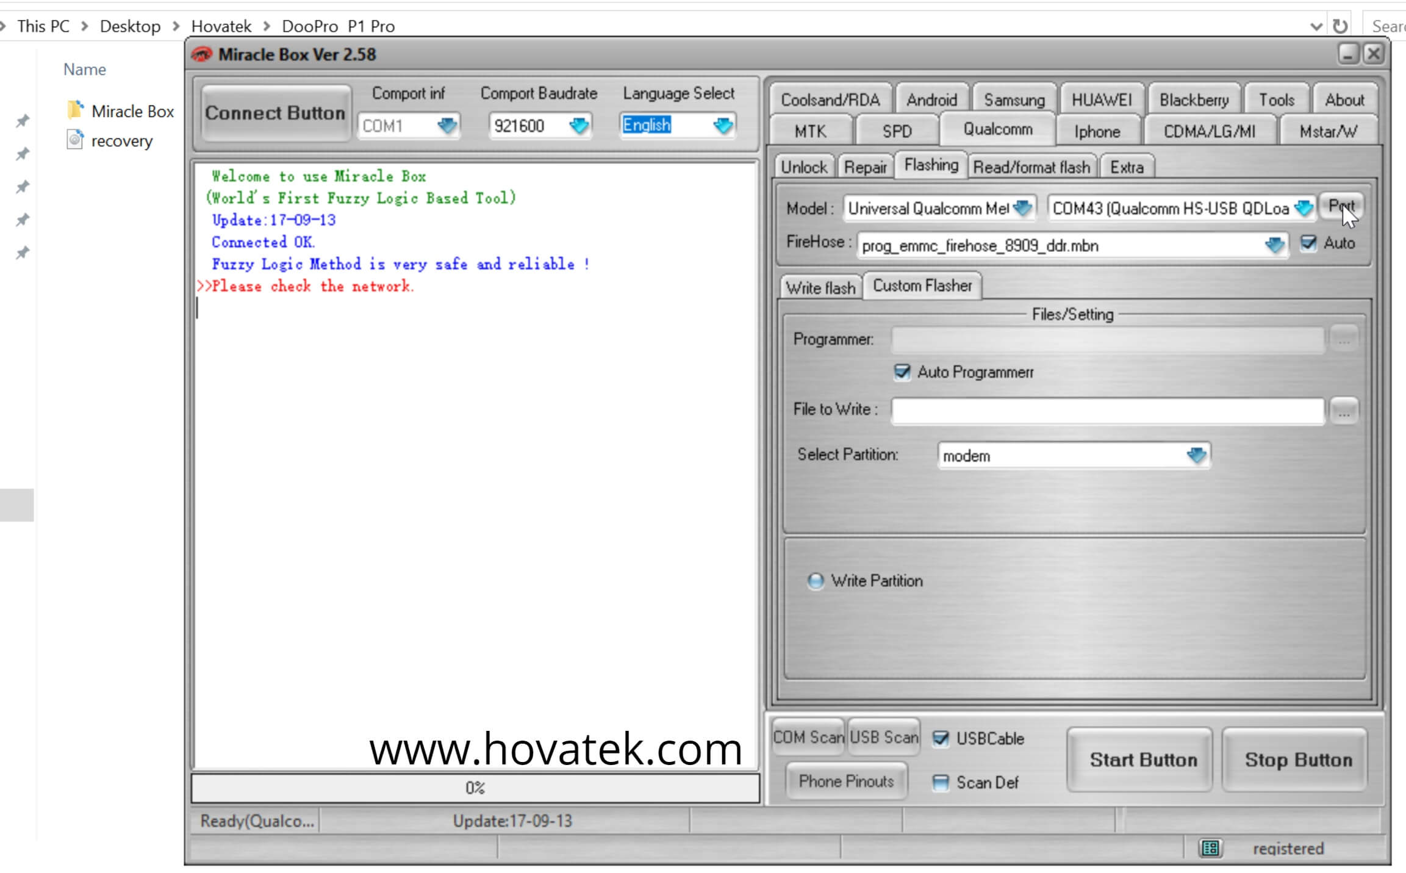Switch to the MTK tab
This screenshot has width=1406, height=873.
(x=810, y=131)
